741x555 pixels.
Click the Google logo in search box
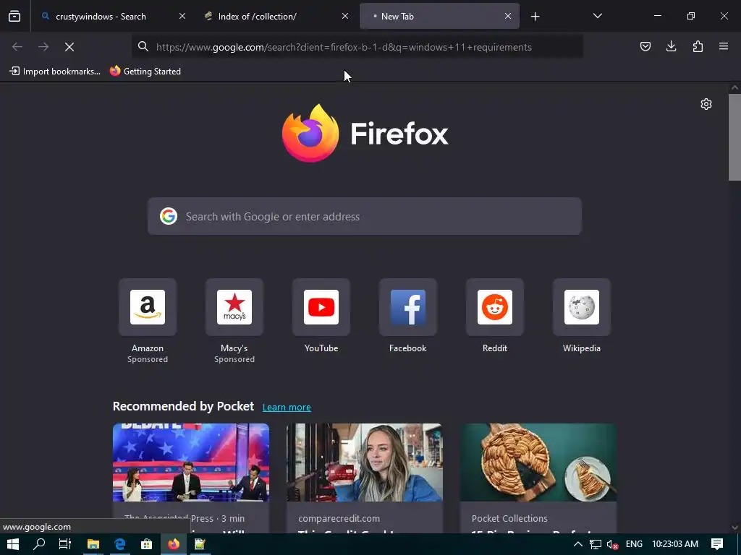168,216
